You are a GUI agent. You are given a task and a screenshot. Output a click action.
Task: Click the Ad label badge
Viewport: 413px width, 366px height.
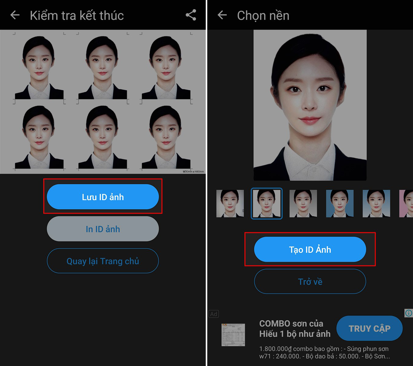(x=214, y=314)
